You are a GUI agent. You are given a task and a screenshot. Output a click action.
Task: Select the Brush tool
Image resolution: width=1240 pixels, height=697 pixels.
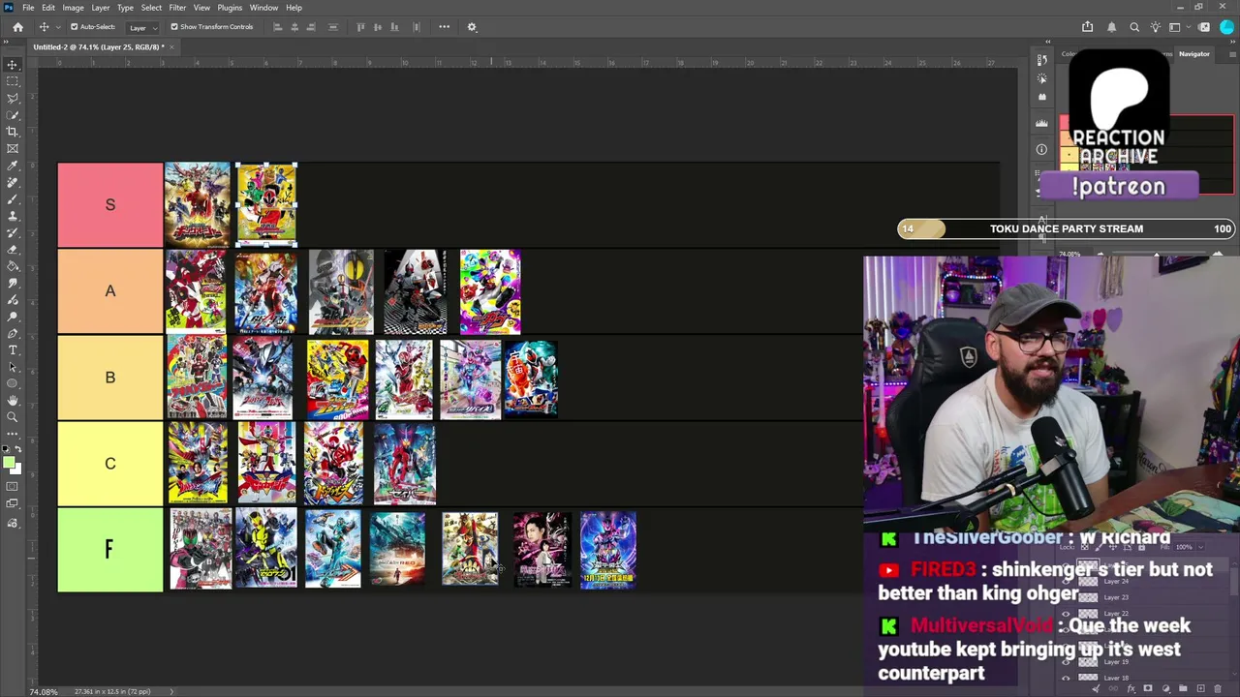click(x=13, y=199)
